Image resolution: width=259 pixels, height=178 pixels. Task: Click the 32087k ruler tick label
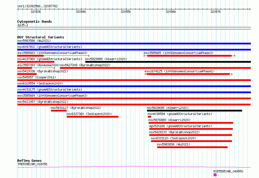[216, 12]
